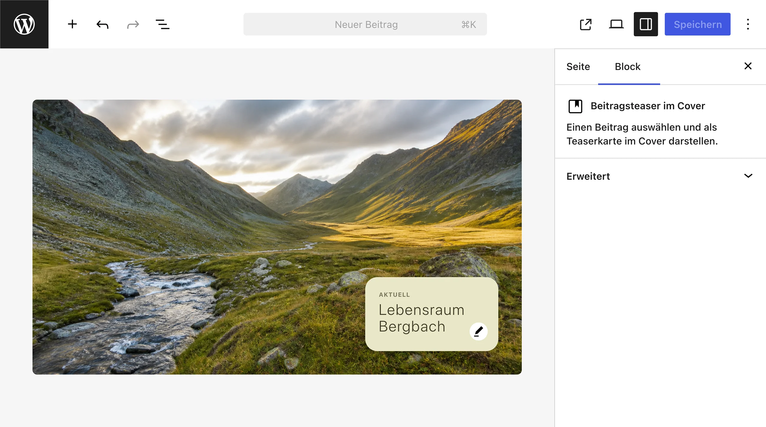Open the Neuer Beitrag command palette field
Image resolution: width=766 pixels, height=427 pixels.
coord(365,24)
